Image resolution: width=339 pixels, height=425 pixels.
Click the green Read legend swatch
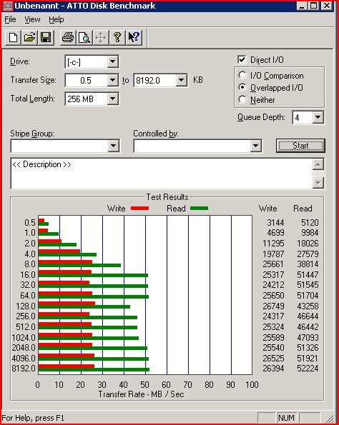(x=200, y=209)
